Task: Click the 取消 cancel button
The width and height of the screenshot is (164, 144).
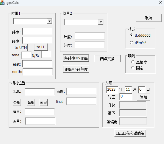Action: point(149,18)
